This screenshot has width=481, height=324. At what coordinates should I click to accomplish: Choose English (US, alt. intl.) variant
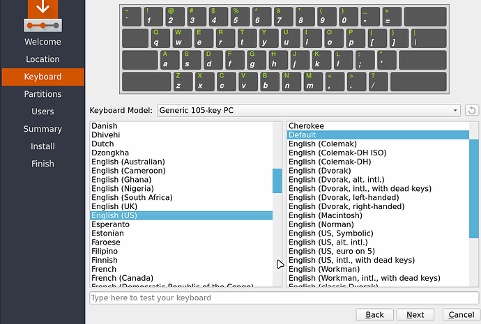pos(378,242)
